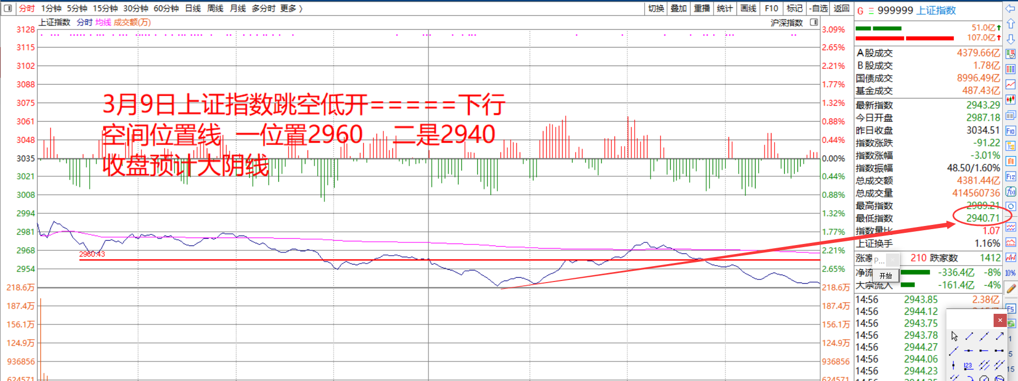The width and height of the screenshot is (1018, 381).
Task: Open the 日线 daily chart
Action: pos(193,8)
